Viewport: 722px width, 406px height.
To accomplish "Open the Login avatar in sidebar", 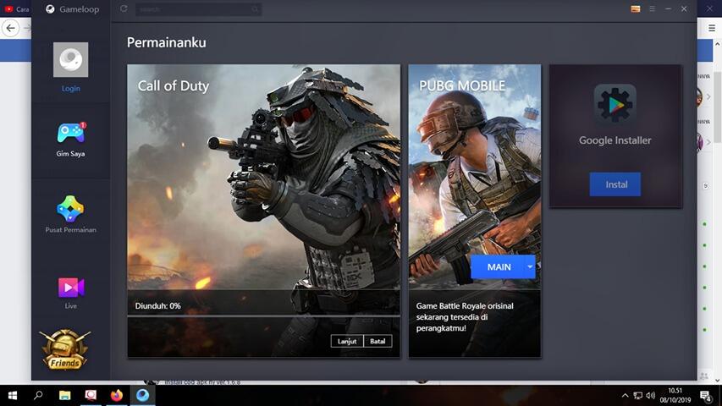I will [70, 60].
